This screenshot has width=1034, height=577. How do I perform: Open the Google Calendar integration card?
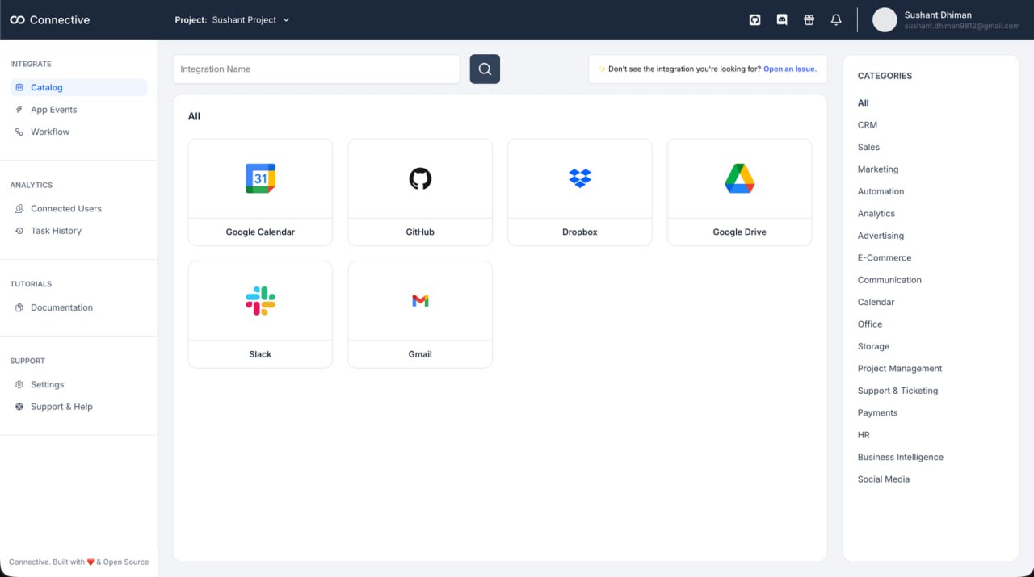[260, 192]
